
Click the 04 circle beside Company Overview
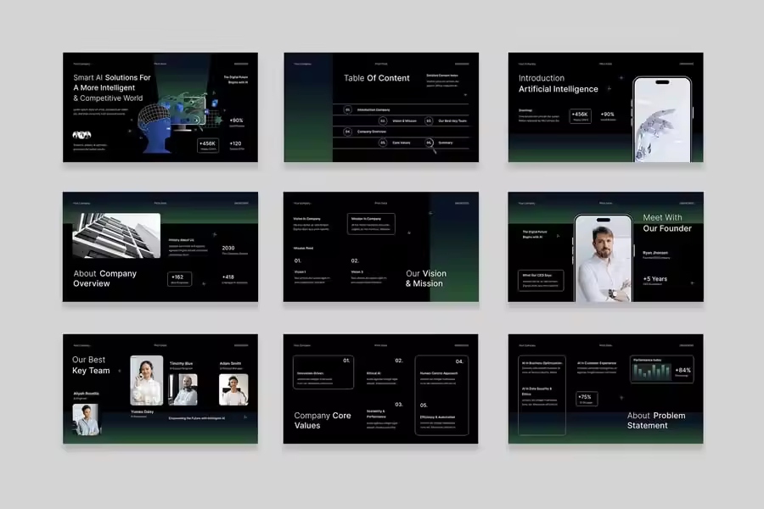point(347,131)
